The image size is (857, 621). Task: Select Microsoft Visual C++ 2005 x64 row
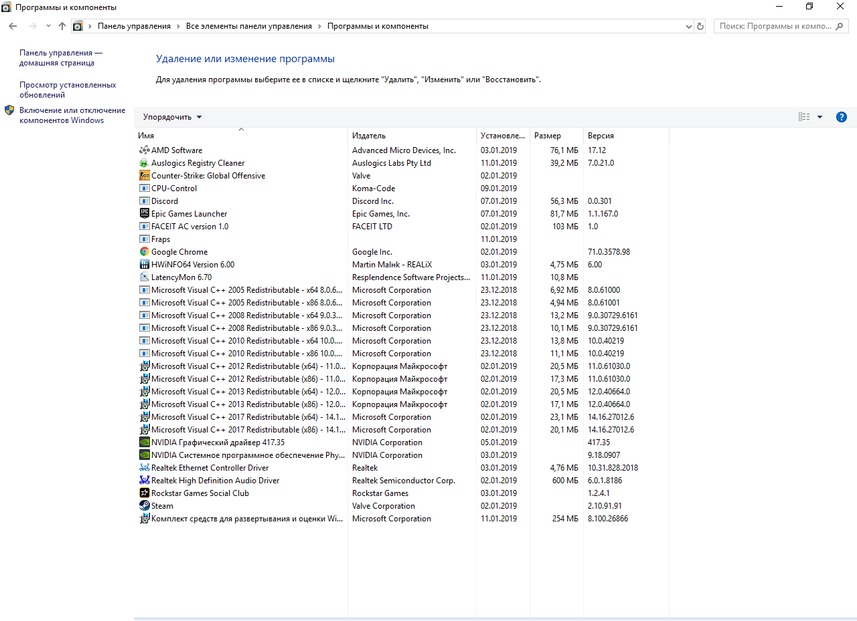point(402,290)
